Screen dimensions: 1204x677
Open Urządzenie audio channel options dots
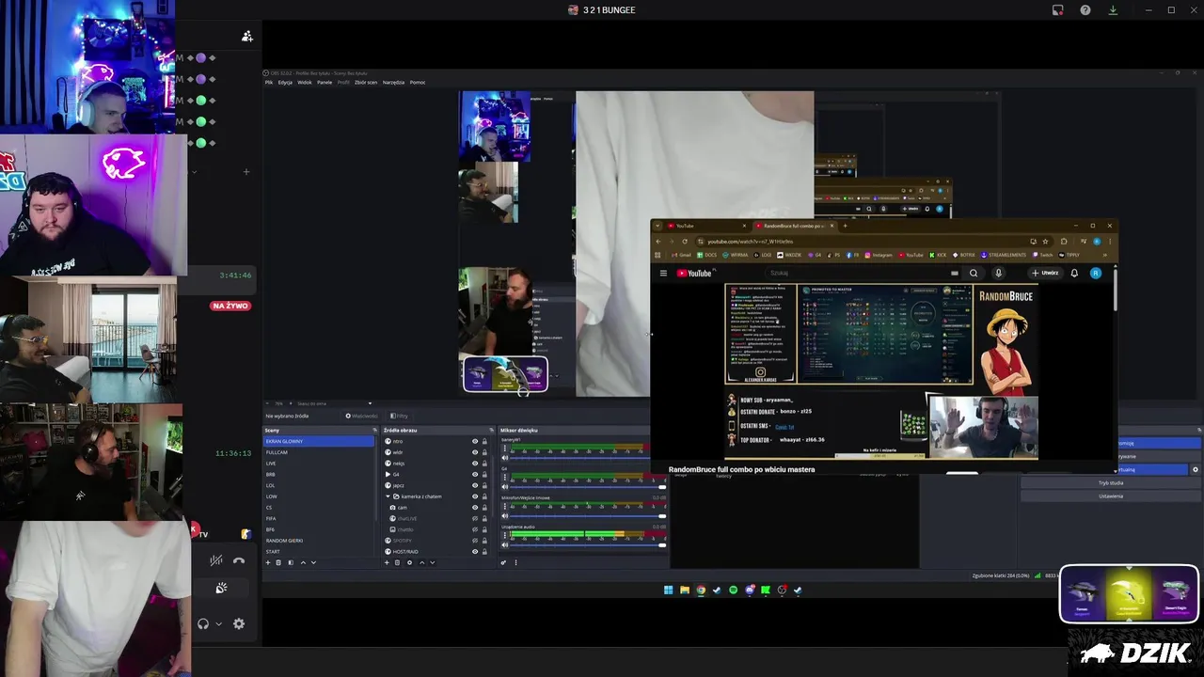(x=505, y=535)
